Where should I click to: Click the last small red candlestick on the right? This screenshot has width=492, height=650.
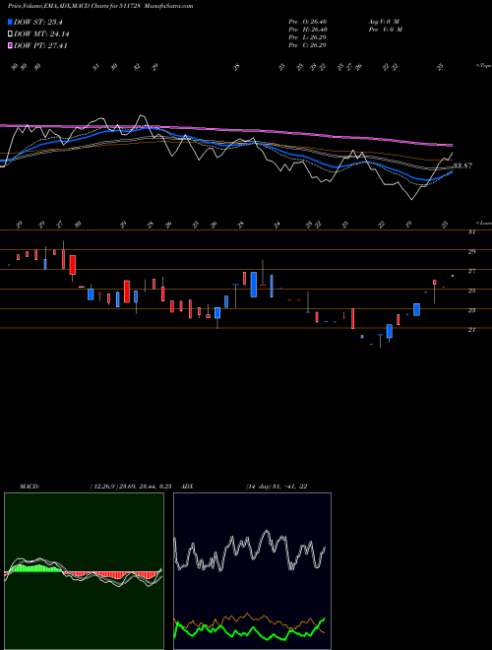pos(453,276)
